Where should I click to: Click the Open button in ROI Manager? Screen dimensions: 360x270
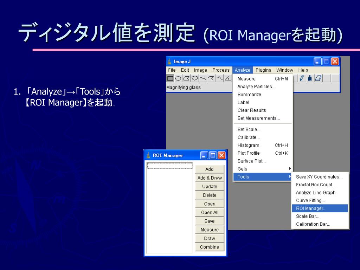tap(210, 204)
